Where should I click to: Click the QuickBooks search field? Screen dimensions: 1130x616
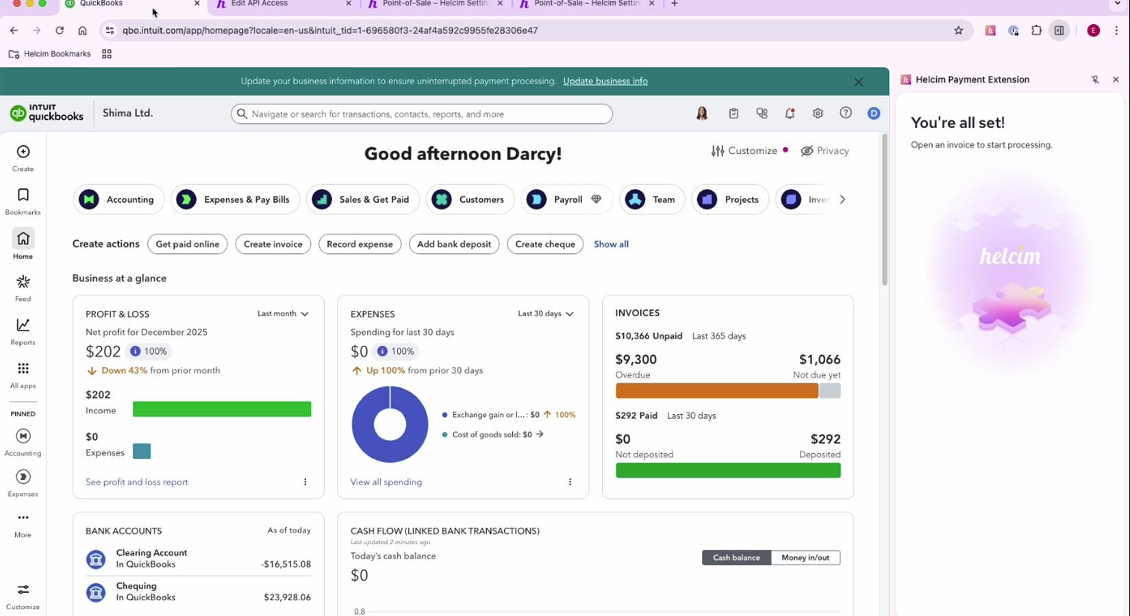click(x=422, y=114)
